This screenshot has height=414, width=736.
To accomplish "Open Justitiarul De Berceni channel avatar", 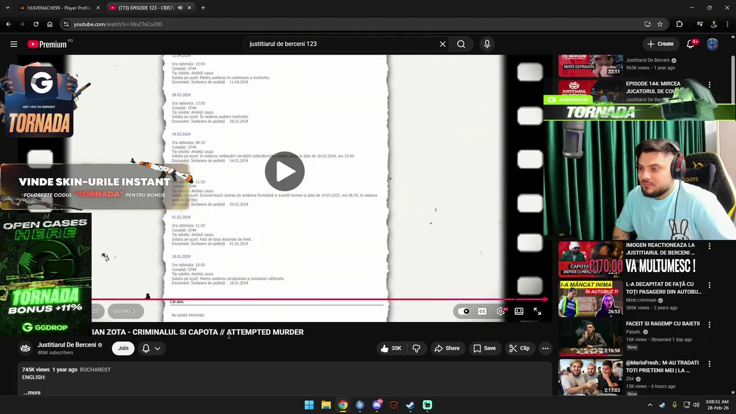I will (25, 348).
